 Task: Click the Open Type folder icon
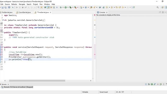pyautogui.click(x=91, y=7)
